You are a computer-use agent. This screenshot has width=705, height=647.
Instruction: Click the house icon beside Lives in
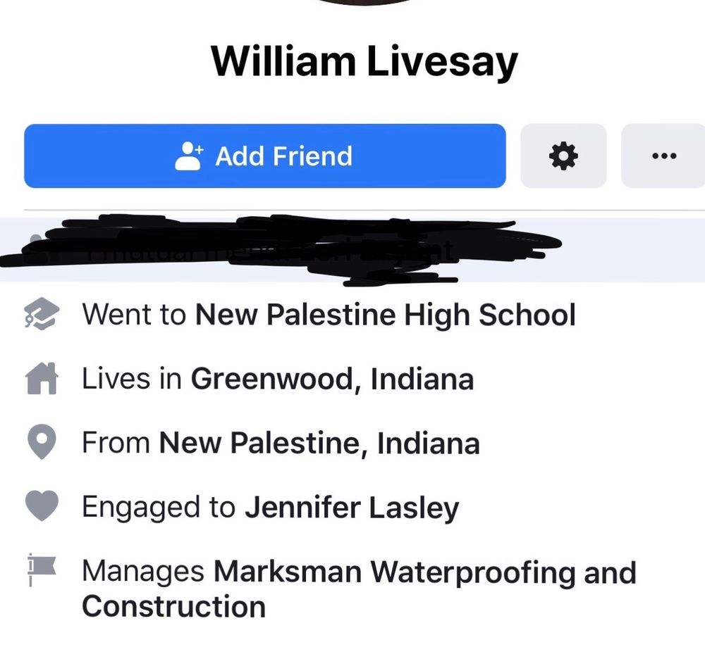[x=40, y=379]
